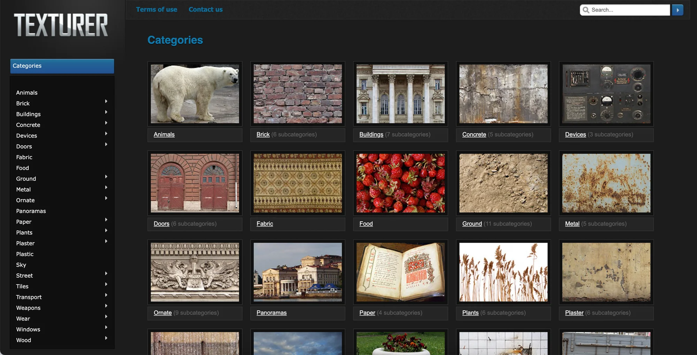Choose Panoramas in the sidebar menu
This screenshot has height=355, width=697.
[31, 211]
